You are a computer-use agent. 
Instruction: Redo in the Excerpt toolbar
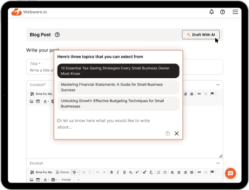click(104, 172)
